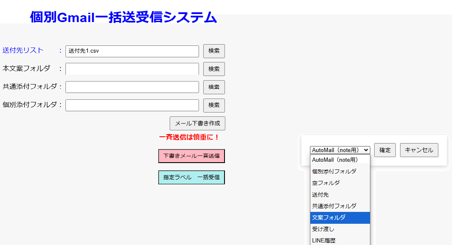
Task: Click the 共通添付フォルダ input field
Action: [x=132, y=87]
